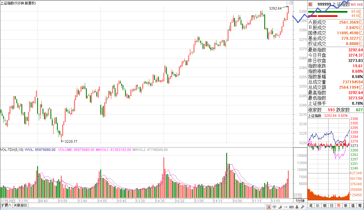The width and height of the screenshot is (364, 210).
Task: Click the gray G icon beside 999999
Action: tap(310, 4)
